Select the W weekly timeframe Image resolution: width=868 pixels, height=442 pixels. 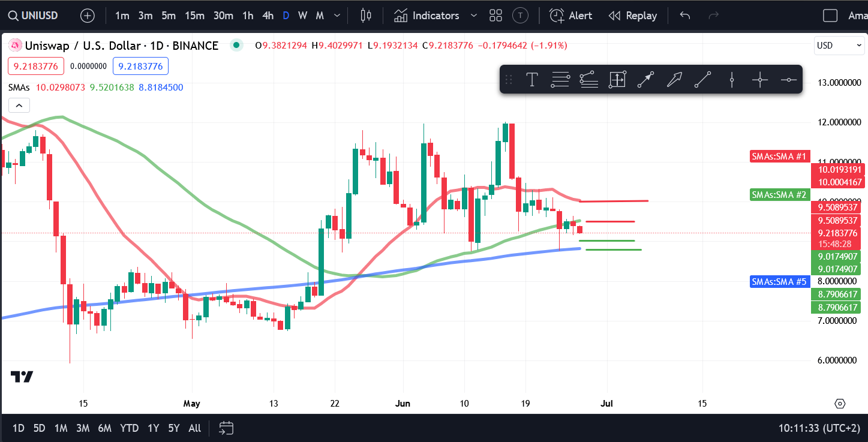[x=302, y=16]
